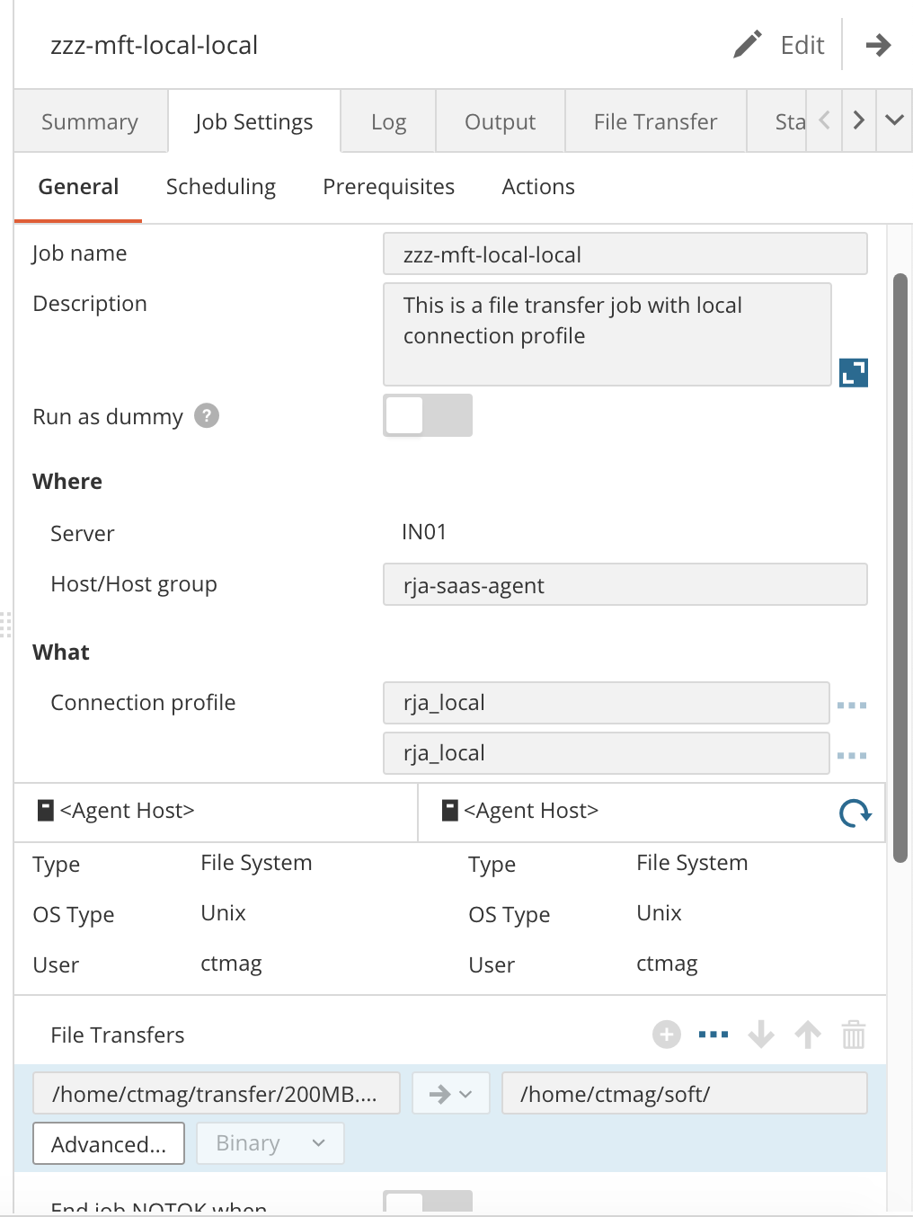The image size is (913, 1217).
Task: Click the right arrow icon beside Edit
Action: point(878,45)
